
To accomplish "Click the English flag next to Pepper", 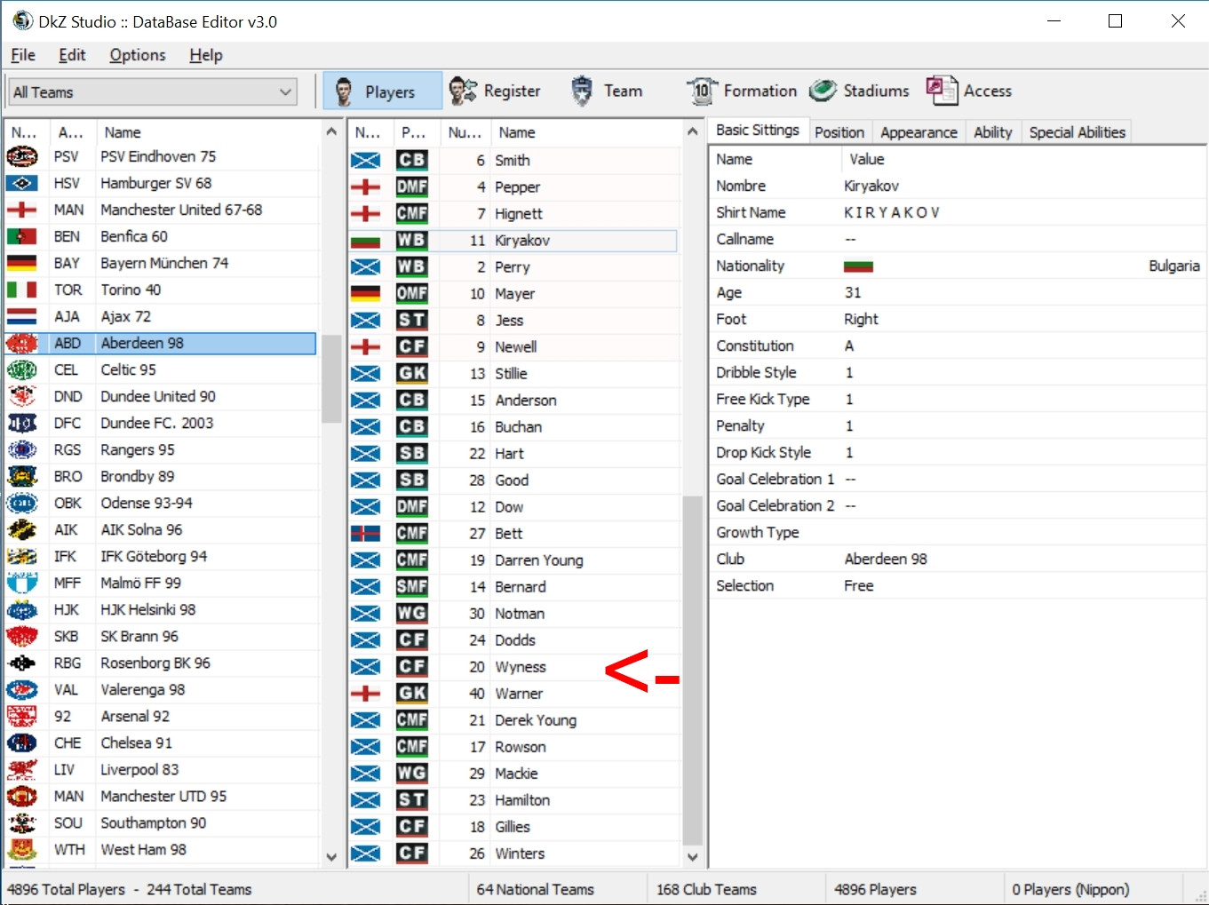I will (x=365, y=187).
